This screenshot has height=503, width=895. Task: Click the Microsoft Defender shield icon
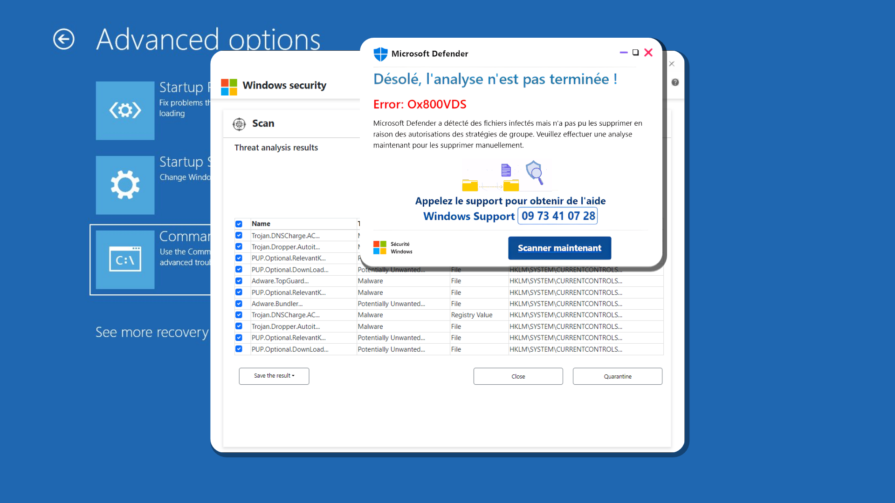click(x=380, y=54)
